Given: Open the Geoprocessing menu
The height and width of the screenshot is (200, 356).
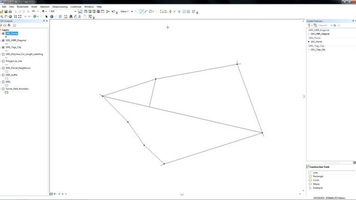Looking at the screenshot, I should [60, 7].
